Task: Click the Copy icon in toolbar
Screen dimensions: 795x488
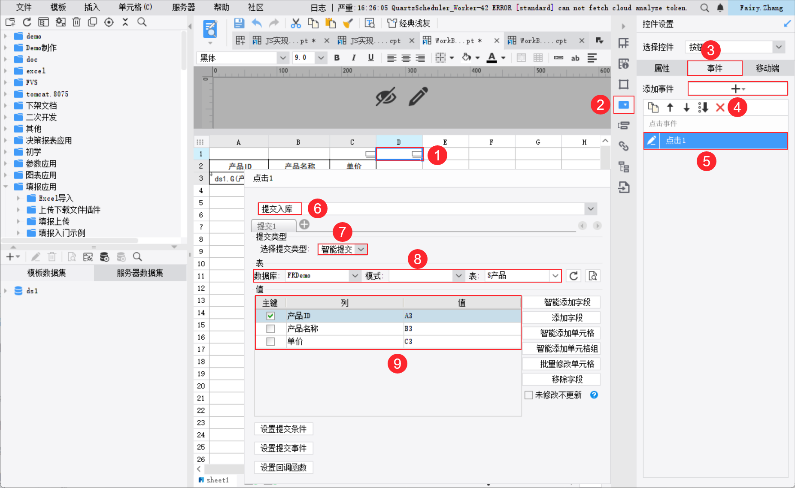Action: (x=313, y=23)
